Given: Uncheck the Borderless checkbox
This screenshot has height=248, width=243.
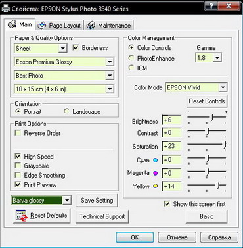Looking at the screenshot, I should pyautogui.click(x=76, y=48).
